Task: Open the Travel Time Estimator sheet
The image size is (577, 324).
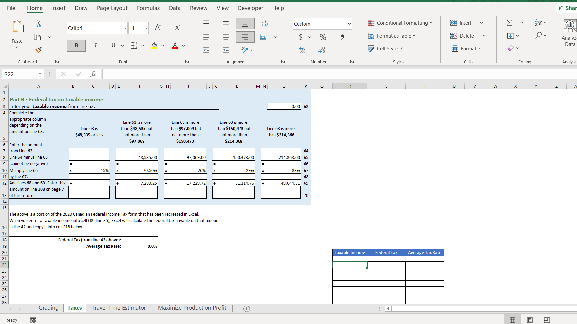Action: pos(118,308)
